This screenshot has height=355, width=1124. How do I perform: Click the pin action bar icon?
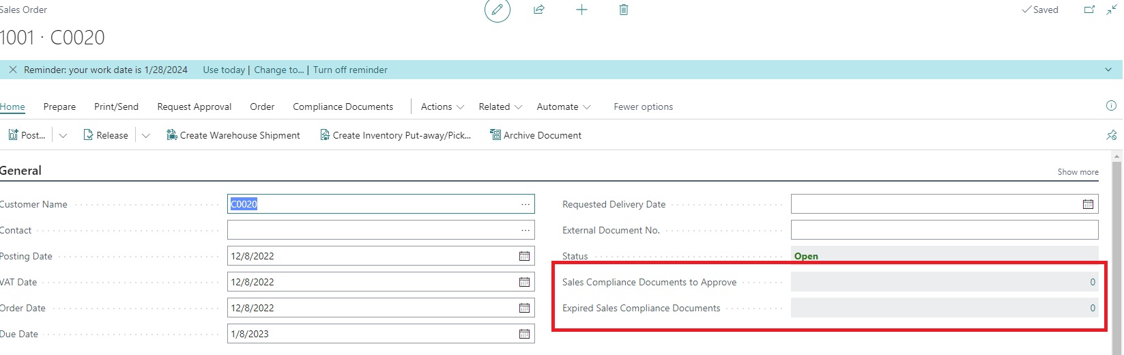(1111, 135)
